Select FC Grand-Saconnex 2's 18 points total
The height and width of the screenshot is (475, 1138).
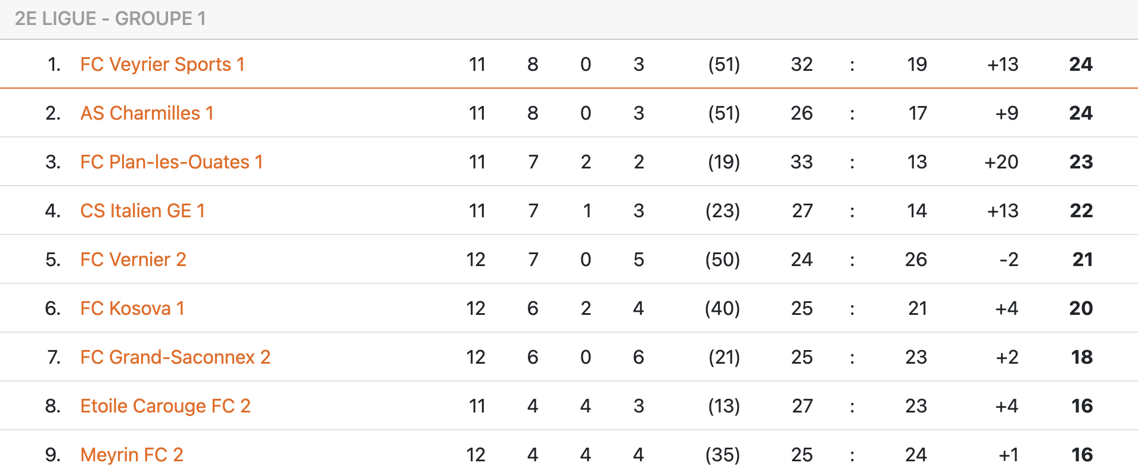[x=1081, y=357]
